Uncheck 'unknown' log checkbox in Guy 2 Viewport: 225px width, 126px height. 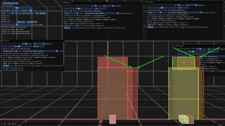(x=160, y=27)
